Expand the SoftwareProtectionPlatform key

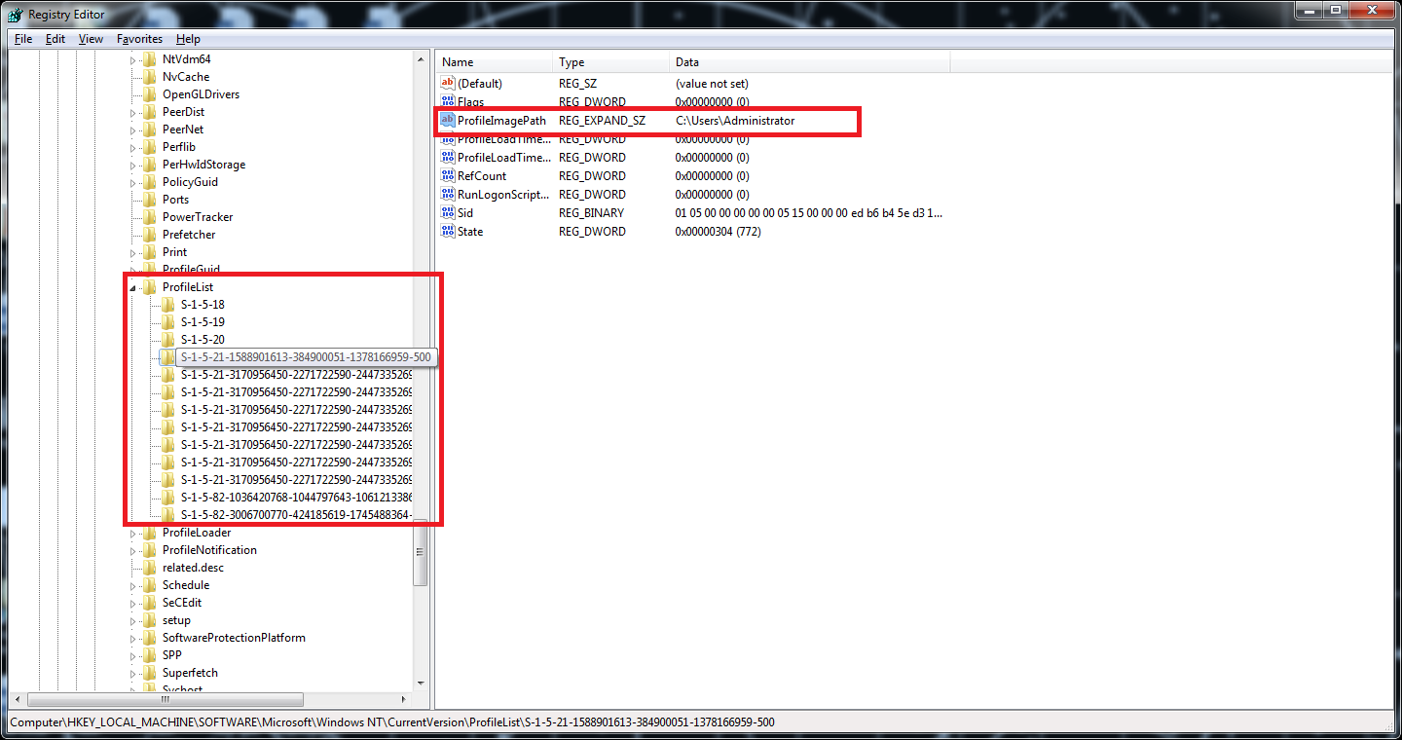(x=133, y=638)
